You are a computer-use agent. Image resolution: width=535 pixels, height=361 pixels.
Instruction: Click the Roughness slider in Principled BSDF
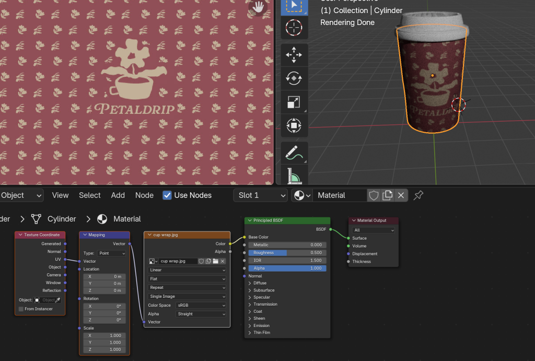click(x=287, y=253)
